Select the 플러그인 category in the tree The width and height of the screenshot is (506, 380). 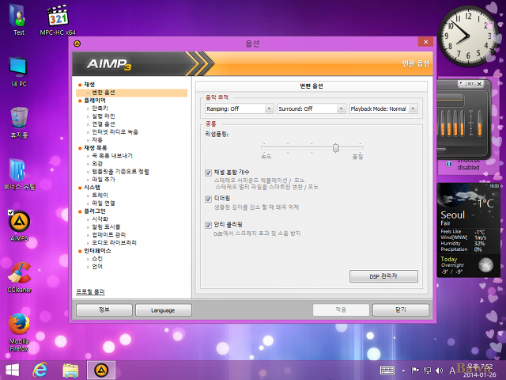(x=95, y=211)
